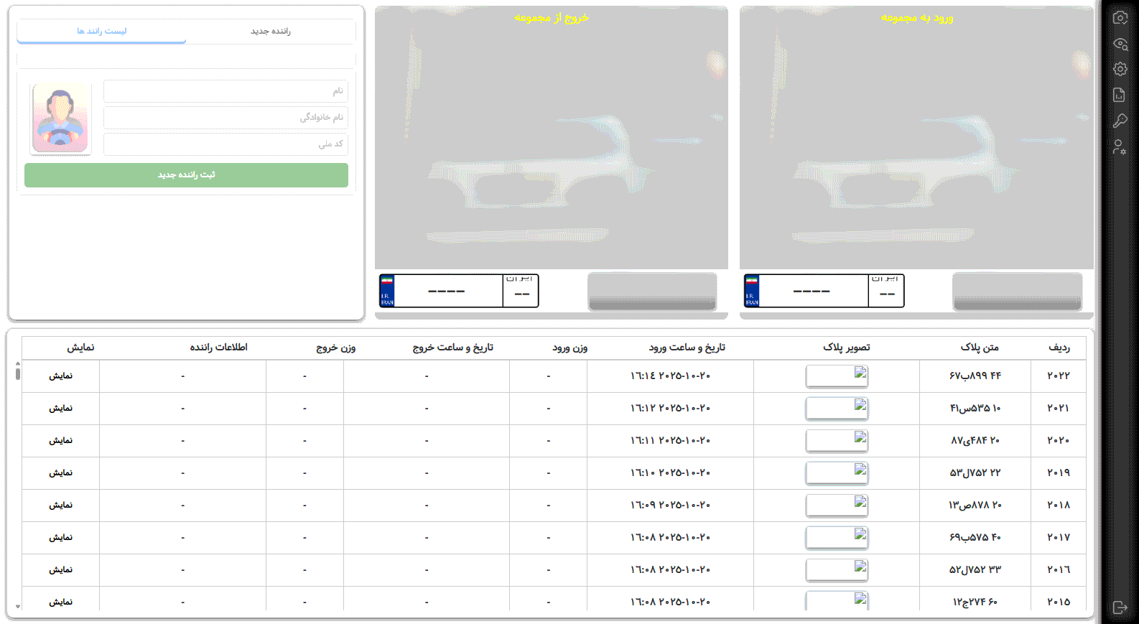Open settings gear in the sidebar
The width and height of the screenshot is (1139, 624).
[x=1120, y=69]
